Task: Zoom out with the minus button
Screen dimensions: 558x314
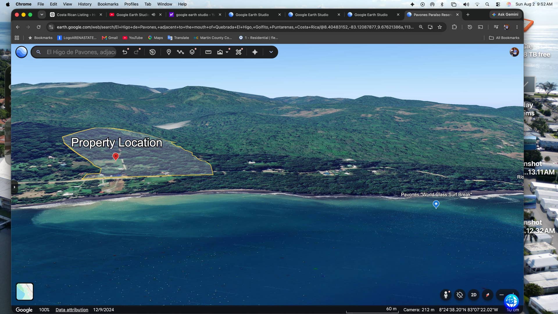Action: [x=502, y=295]
